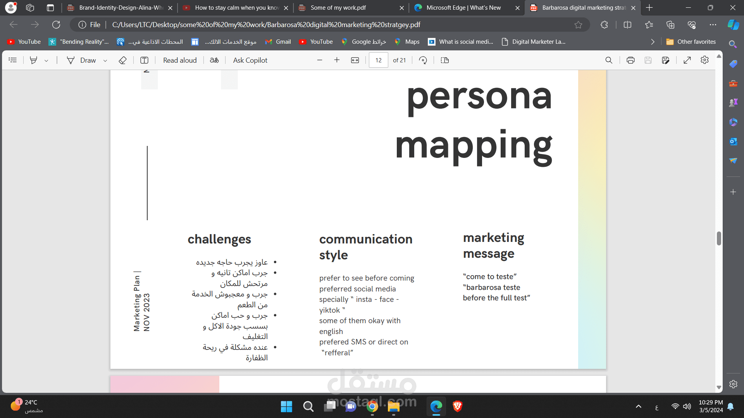This screenshot has height=418, width=744.
Task: Click the page number input field
Action: click(379, 60)
